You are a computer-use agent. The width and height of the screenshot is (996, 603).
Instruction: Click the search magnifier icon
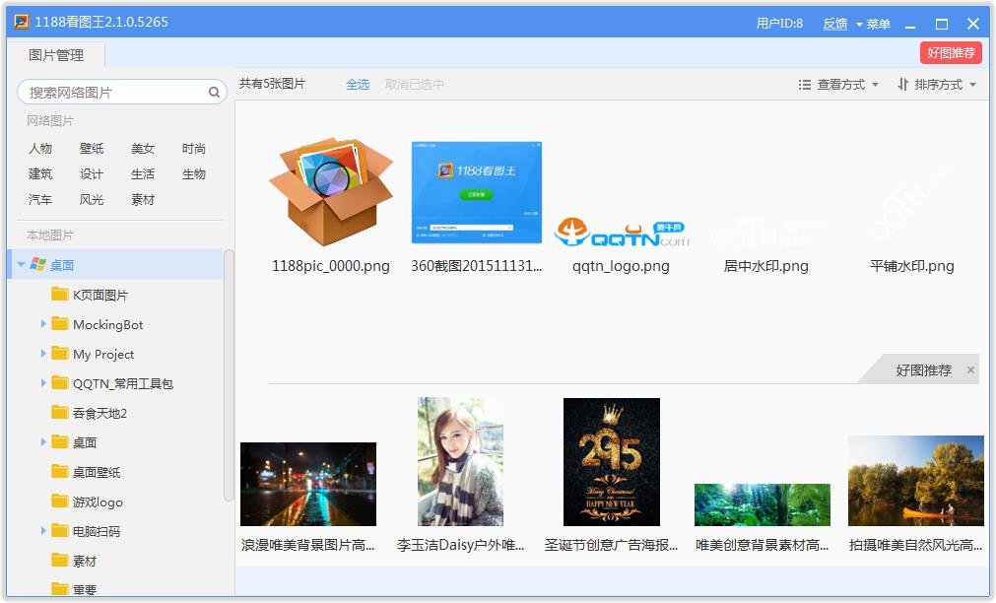[214, 93]
